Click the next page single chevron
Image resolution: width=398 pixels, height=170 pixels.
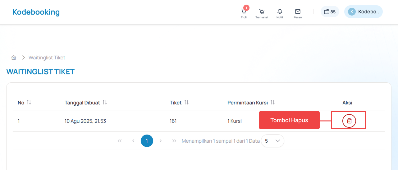161,141
